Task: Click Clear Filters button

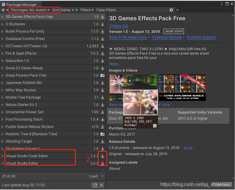Action: pos(106,10)
